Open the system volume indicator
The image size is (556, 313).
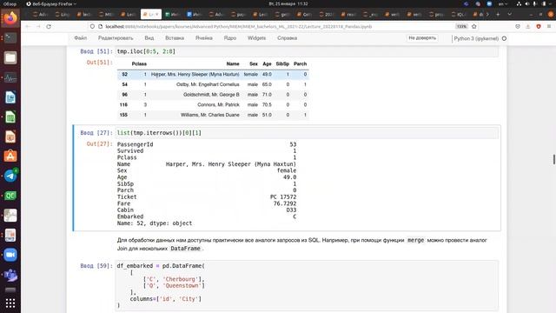click(527, 3)
